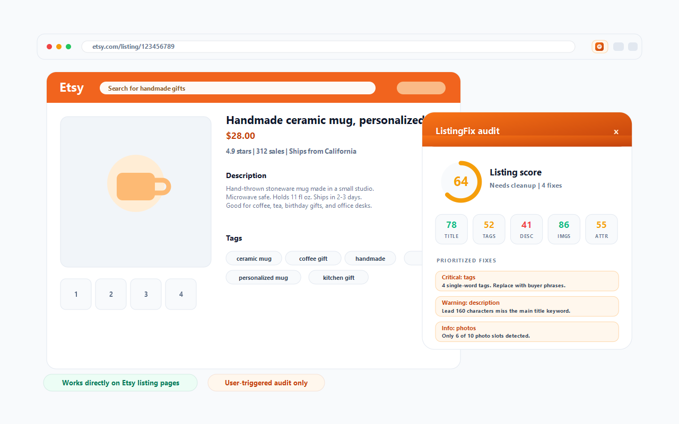The width and height of the screenshot is (679, 424).
Task: Select photo thumbnail 4
Action: click(181, 294)
